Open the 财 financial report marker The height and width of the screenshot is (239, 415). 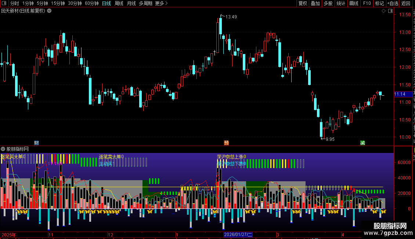pyautogui.click(x=36, y=143)
